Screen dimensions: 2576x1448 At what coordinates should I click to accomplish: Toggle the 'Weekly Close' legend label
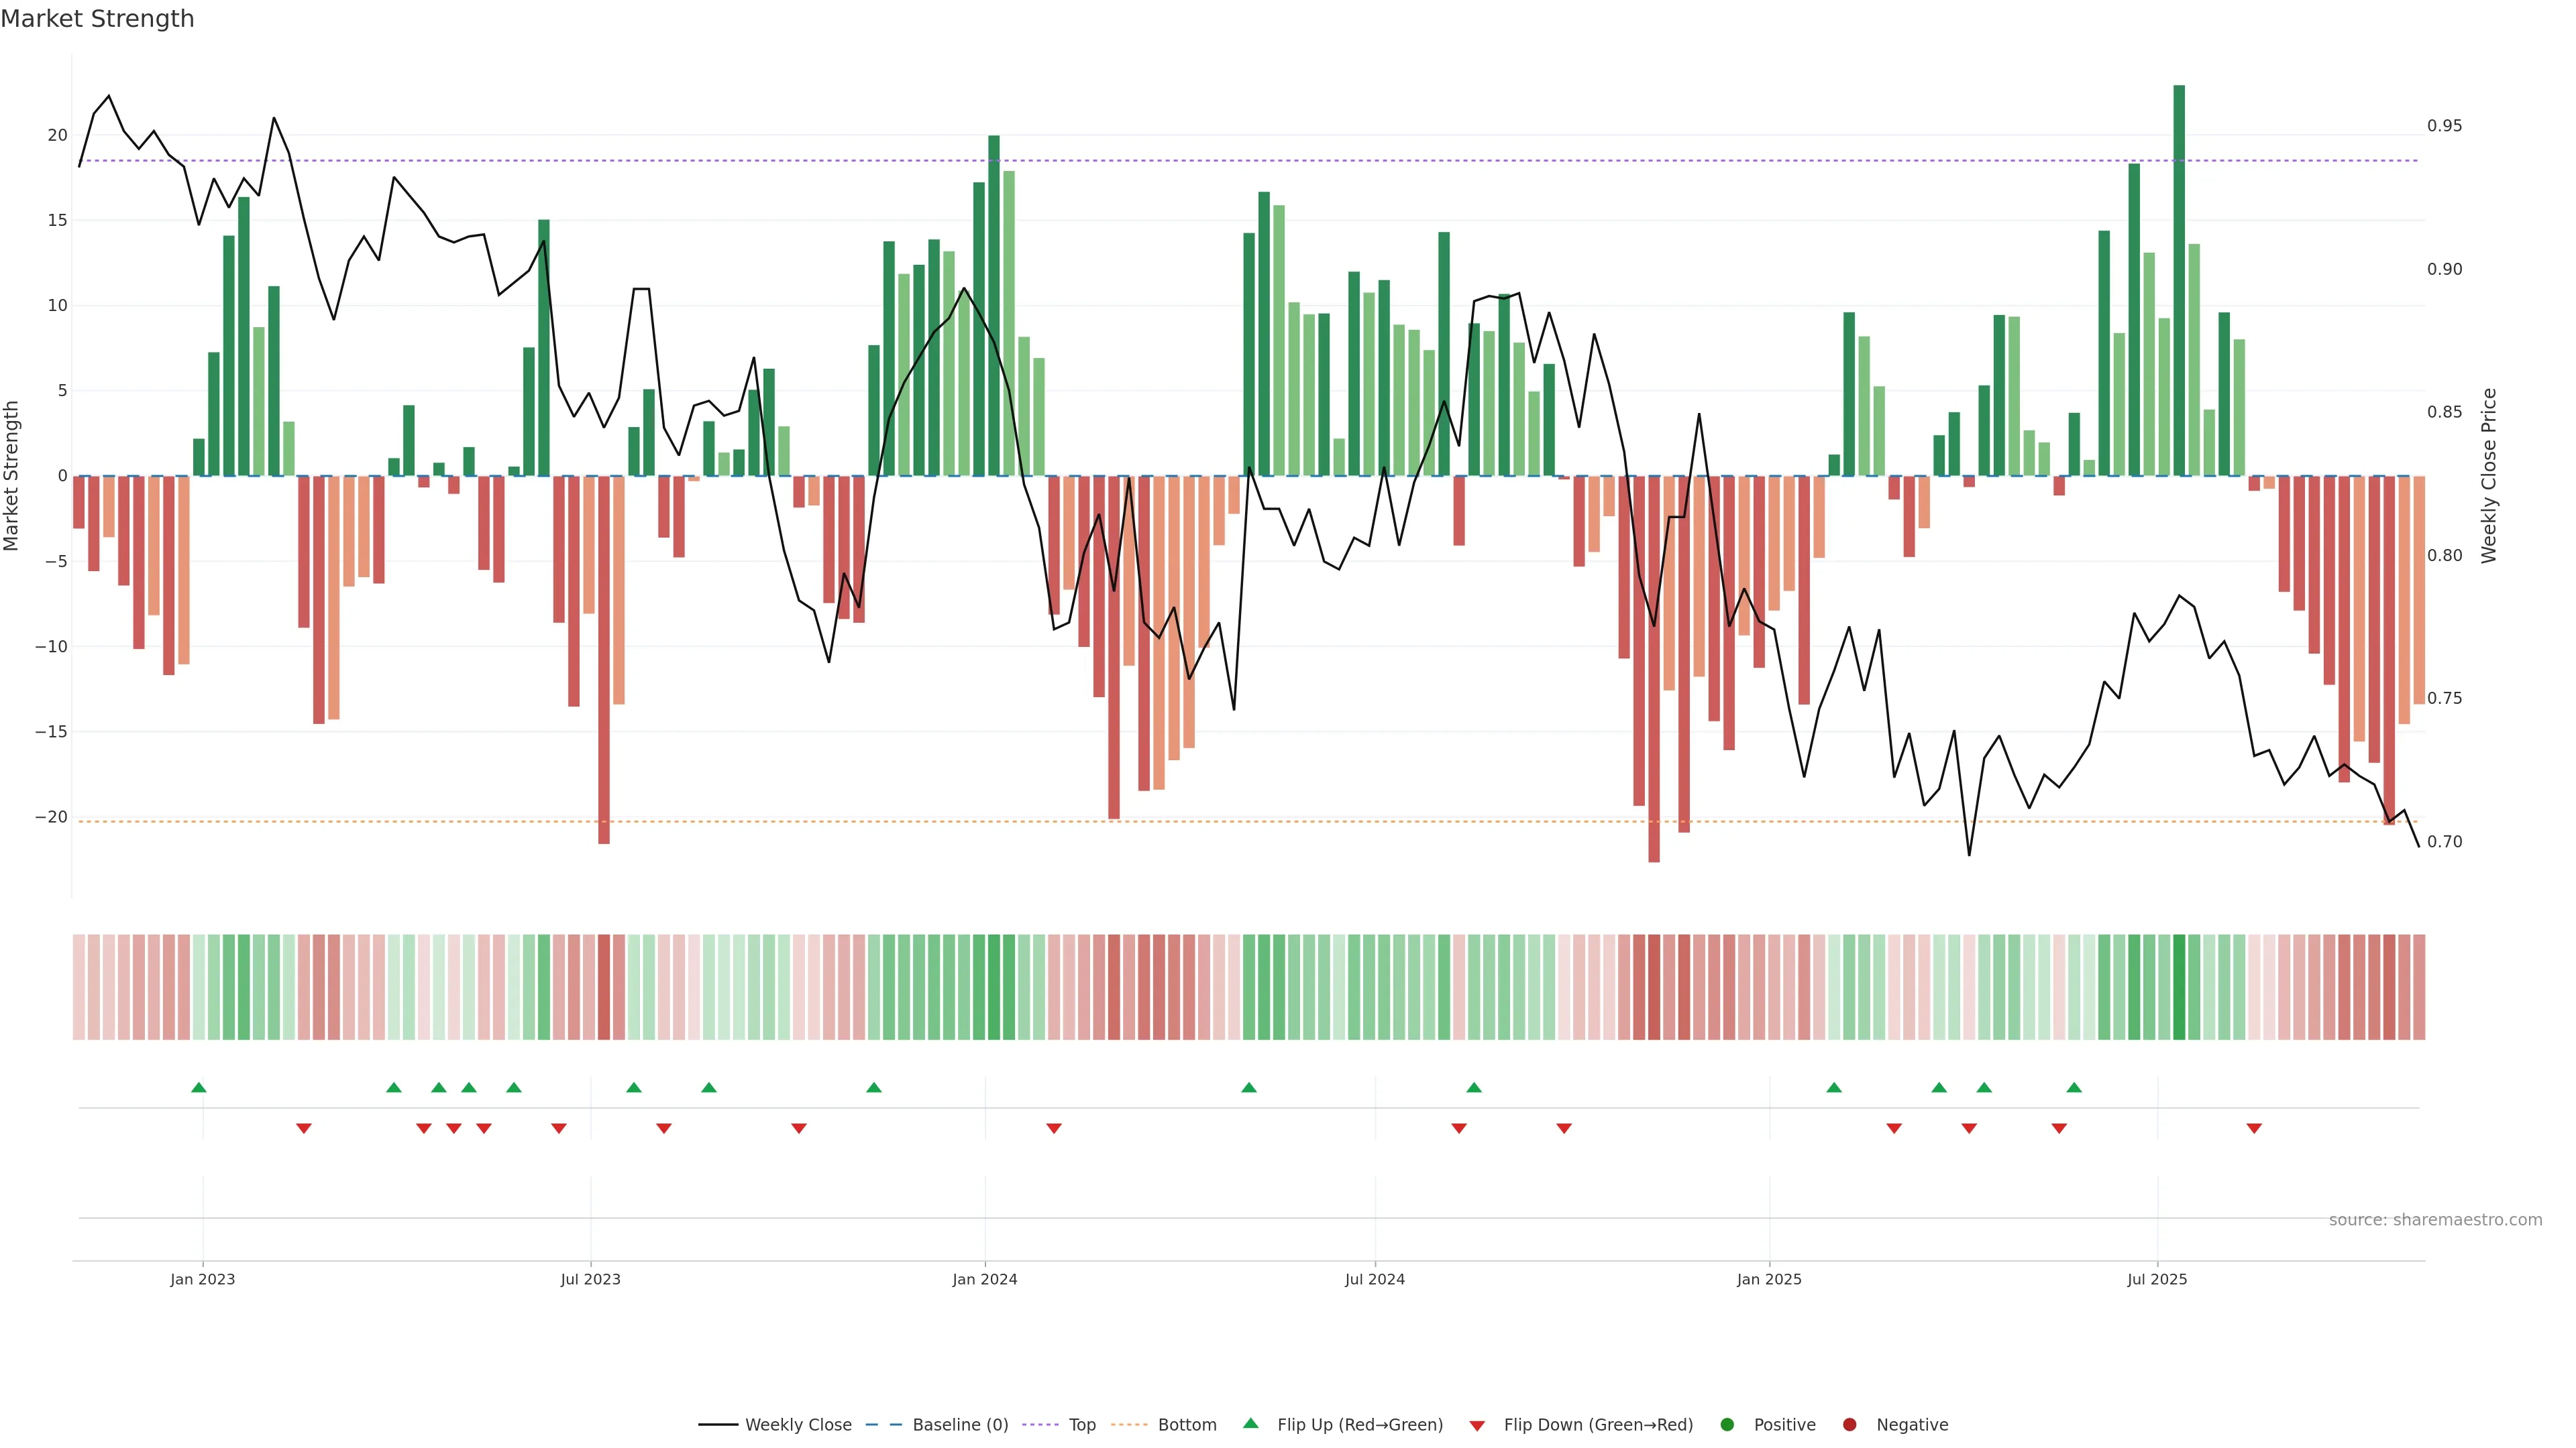pyautogui.click(x=798, y=1425)
